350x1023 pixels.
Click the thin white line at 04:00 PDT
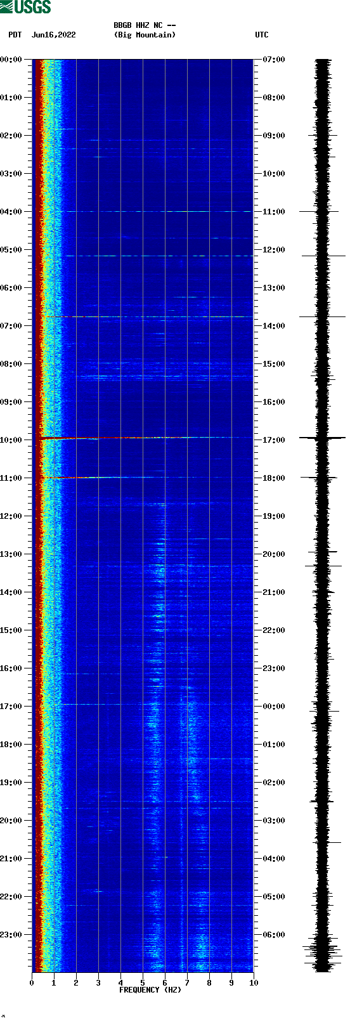click(159, 211)
